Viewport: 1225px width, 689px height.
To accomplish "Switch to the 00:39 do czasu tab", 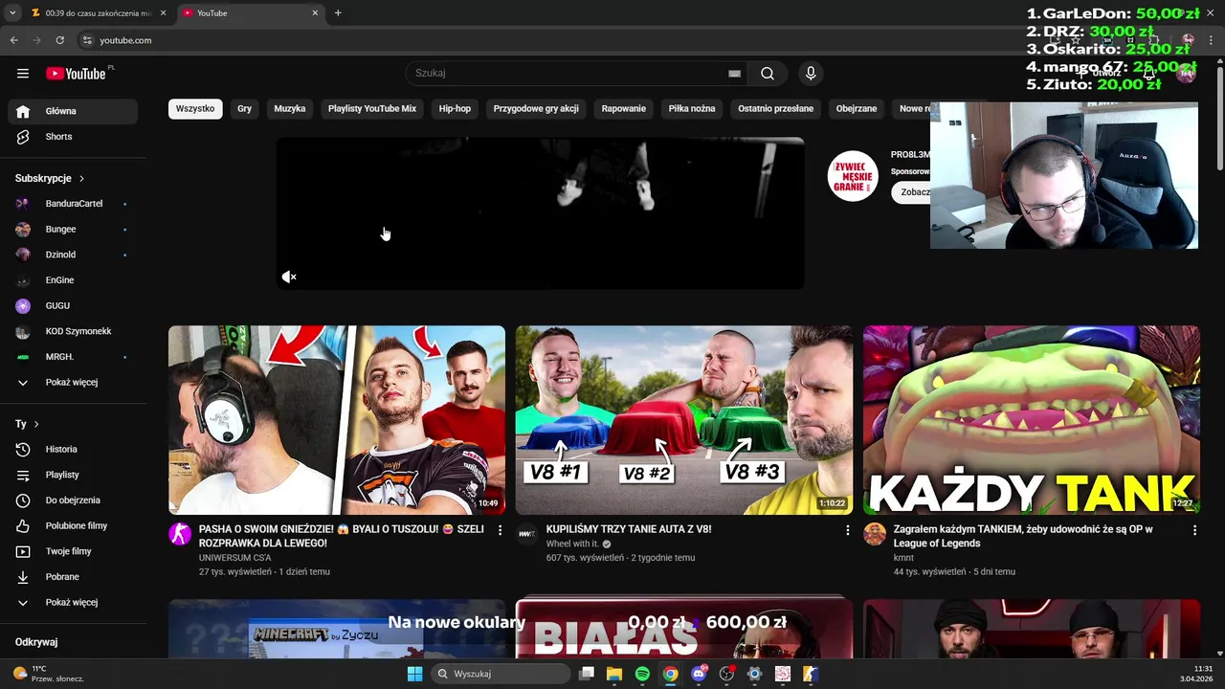I will point(99,13).
